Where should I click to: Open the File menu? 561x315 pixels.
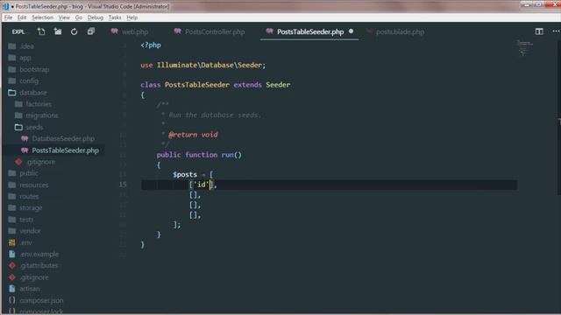point(8,17)
